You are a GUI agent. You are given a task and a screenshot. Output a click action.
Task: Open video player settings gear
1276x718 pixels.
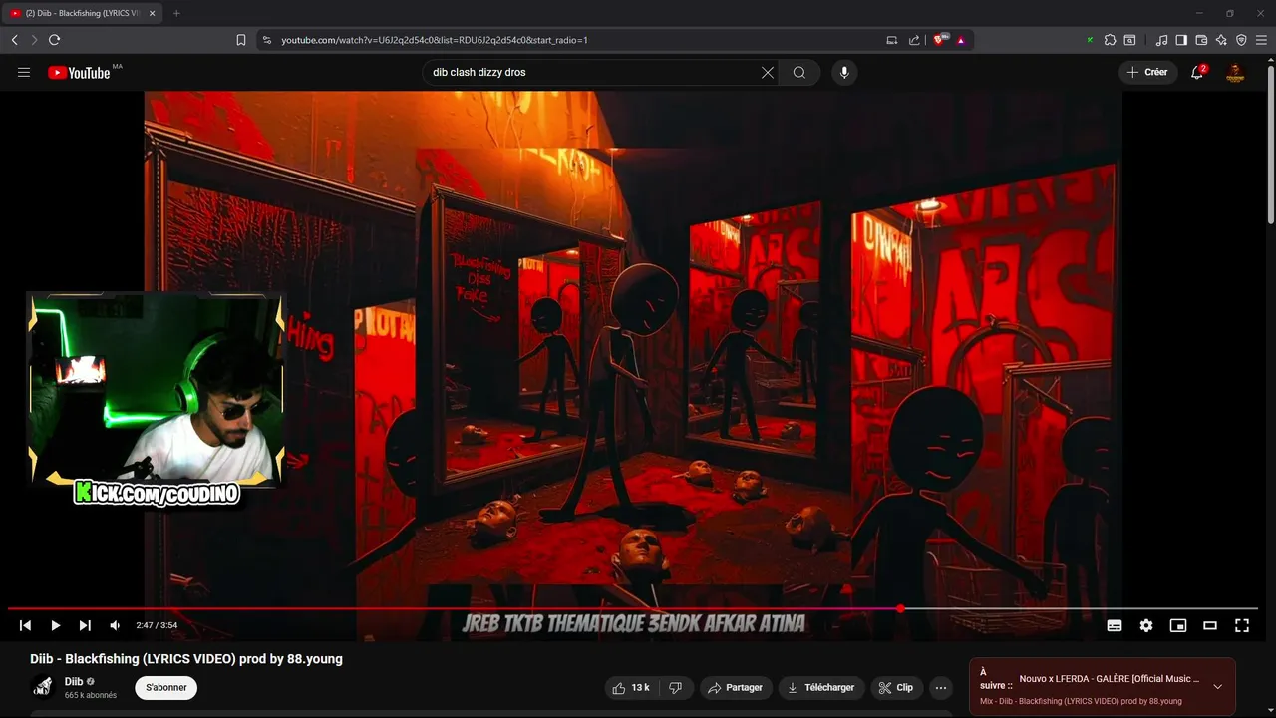(1146, 625)
